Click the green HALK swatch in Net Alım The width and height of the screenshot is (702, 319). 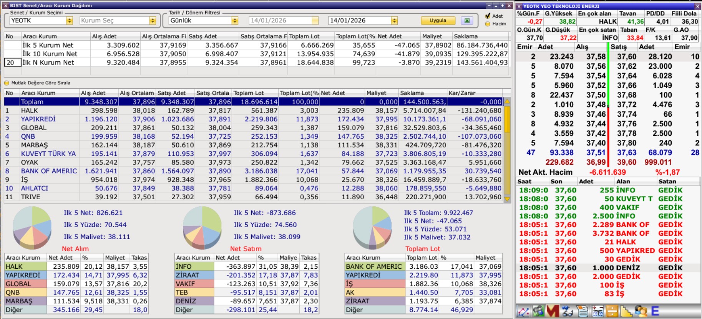[25, 266]
